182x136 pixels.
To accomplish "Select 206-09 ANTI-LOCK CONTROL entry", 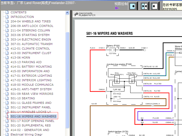I will click(x=32, y=26).
